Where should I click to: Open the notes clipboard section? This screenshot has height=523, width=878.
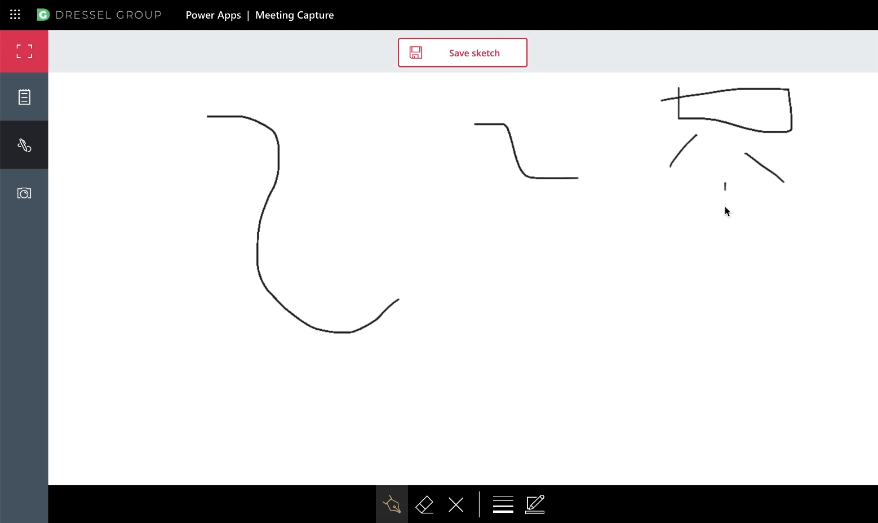coord(24,97)
